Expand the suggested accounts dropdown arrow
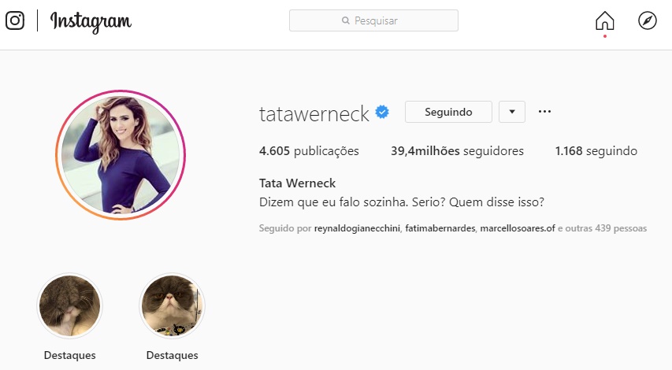The image size is (672, 370). 512,112
